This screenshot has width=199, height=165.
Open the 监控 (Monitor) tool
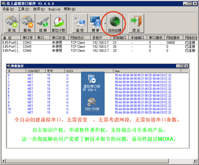coord(80,23)
